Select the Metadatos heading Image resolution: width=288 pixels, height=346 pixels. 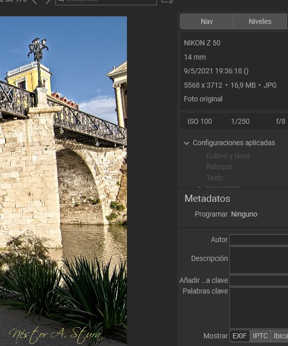coord(207,198)
